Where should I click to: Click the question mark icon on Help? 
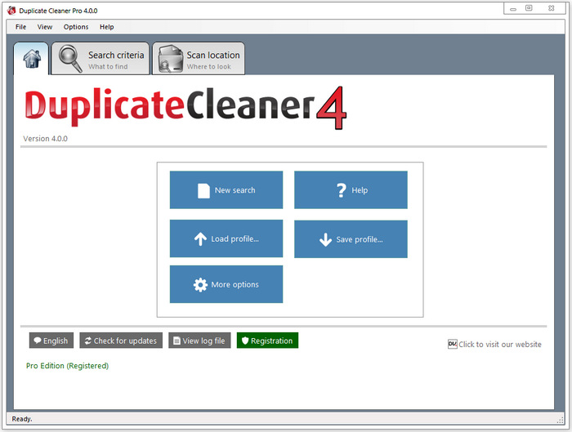341,190
